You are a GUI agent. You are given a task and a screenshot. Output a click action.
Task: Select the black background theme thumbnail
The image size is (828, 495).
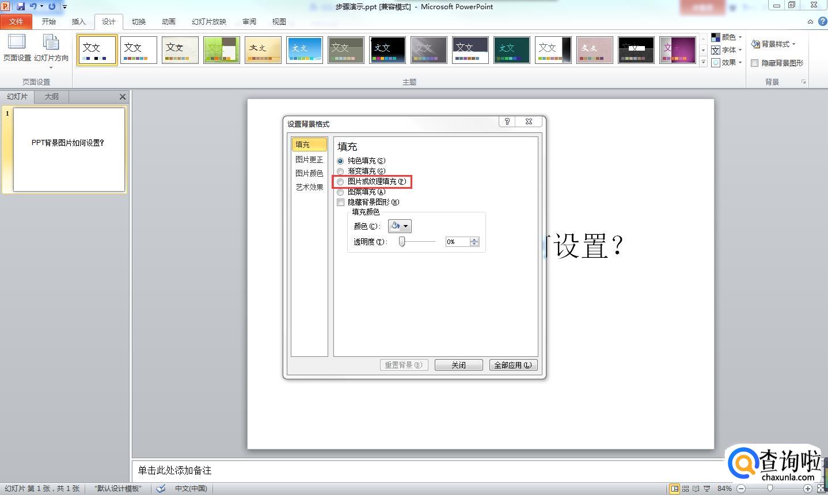tap(387, 49)
